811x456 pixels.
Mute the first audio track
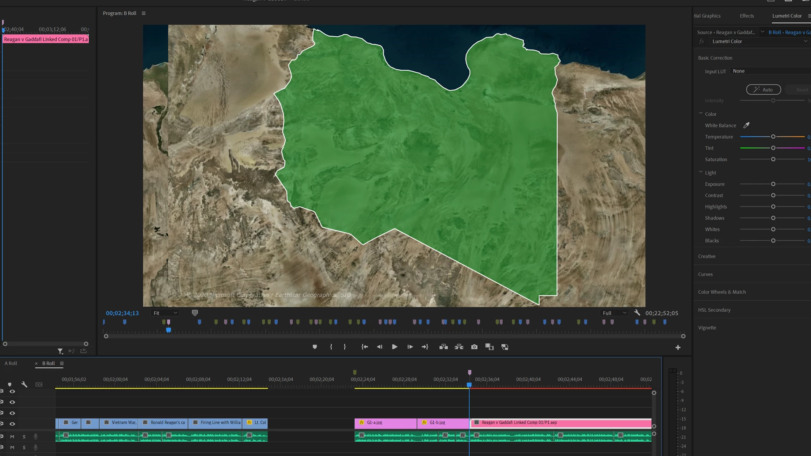pyautogui.click(x=12, y=437)
